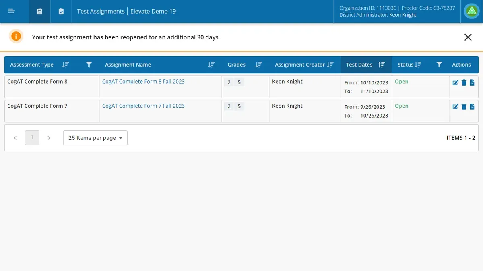Sort by Assignment Creator column
483x271 pixels.
(330, 65)
